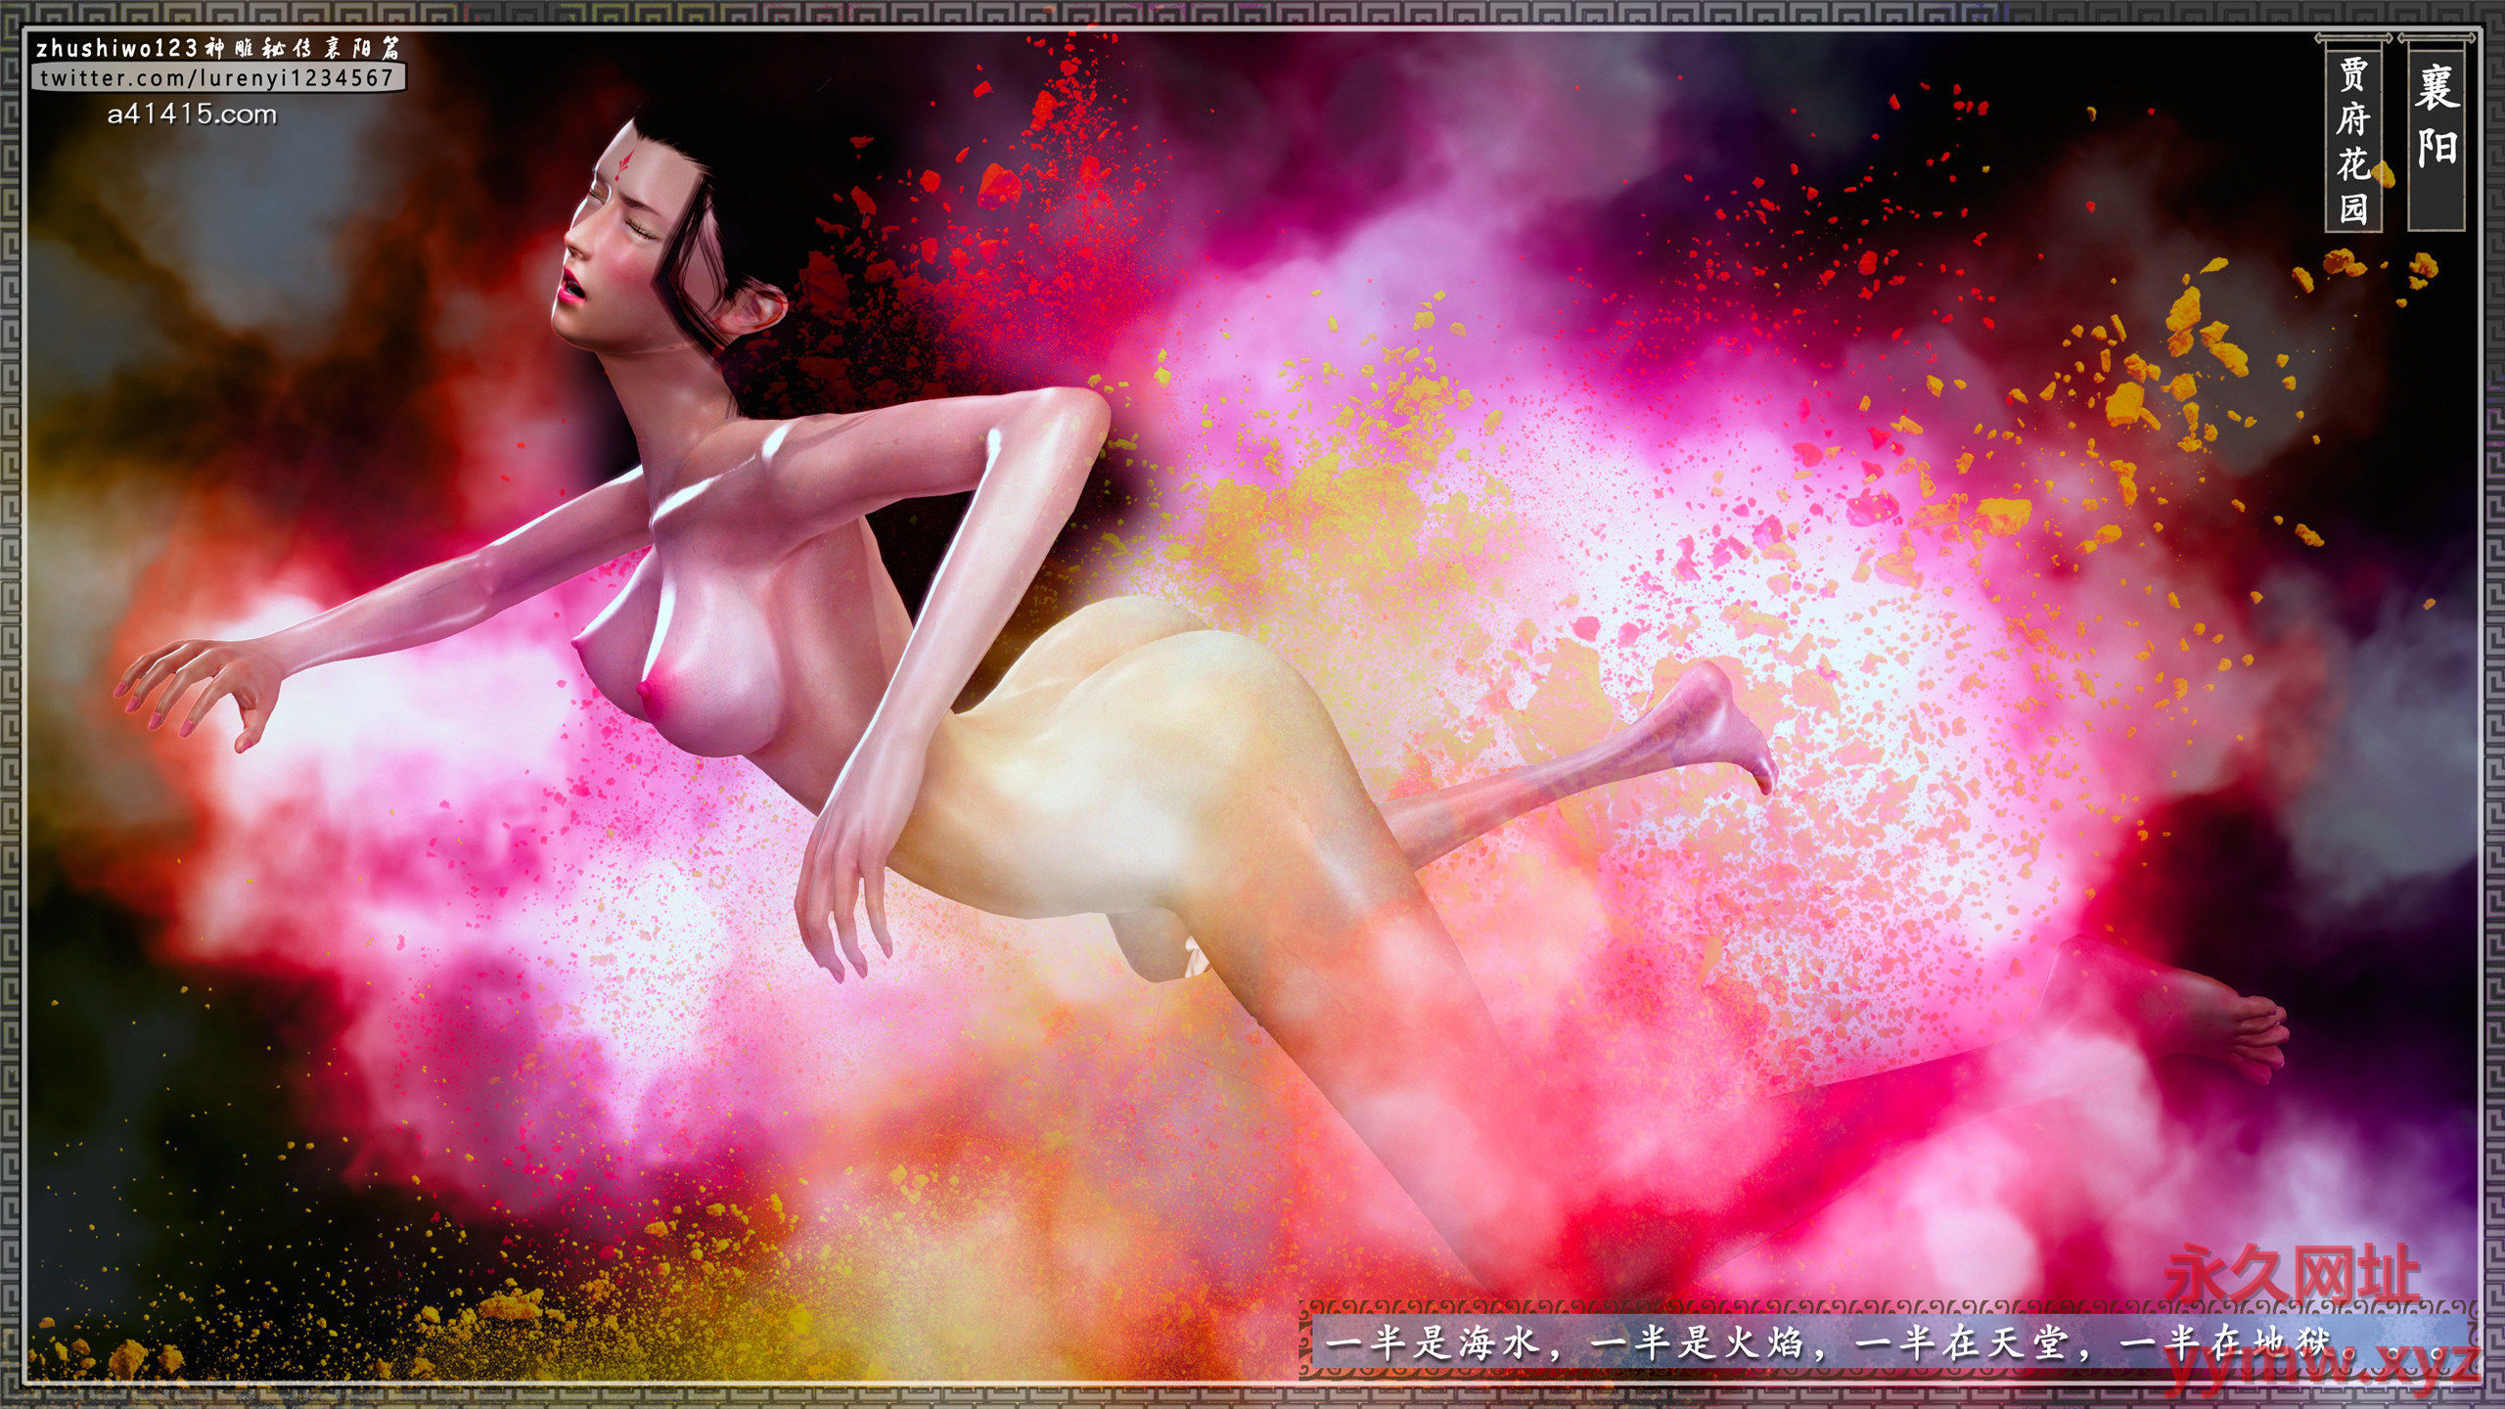This screenshot has width=2505, height=1409.
Task: Open the a41415.com watermark link
Action: point(192,114)
